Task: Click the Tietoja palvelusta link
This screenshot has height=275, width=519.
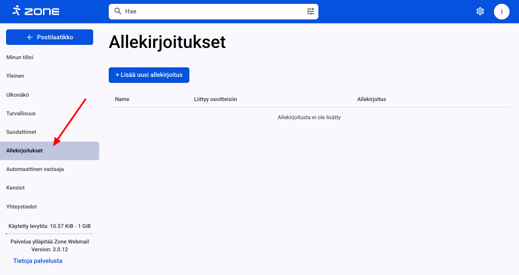Action: coord(38,261)
